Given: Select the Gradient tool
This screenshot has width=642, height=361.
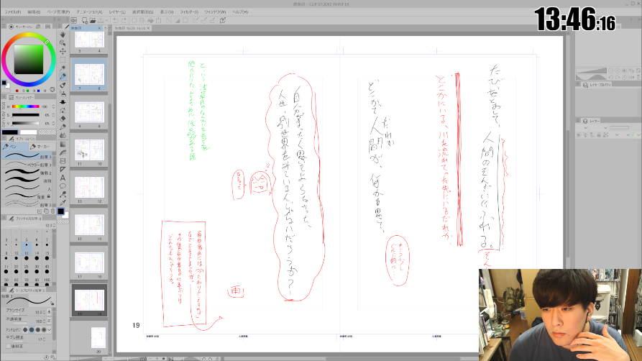Looking at the screenshot, I should [x=63, y=145].
